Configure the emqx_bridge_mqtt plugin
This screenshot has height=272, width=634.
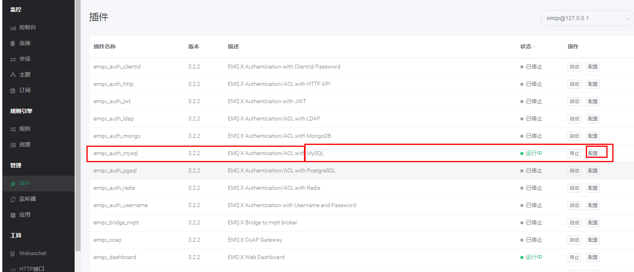(593, 223)
